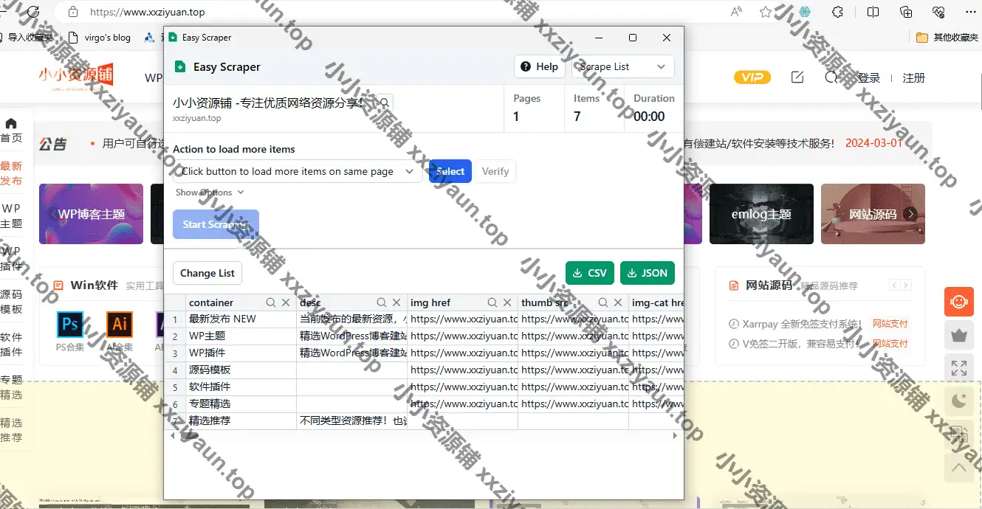Open the Scrape List dropdown
The image size is (982, 509).
point(623,66)
